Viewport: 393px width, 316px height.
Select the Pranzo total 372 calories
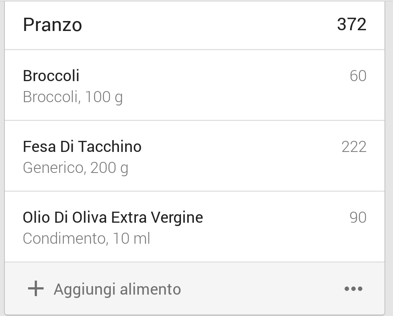(352, 24)
